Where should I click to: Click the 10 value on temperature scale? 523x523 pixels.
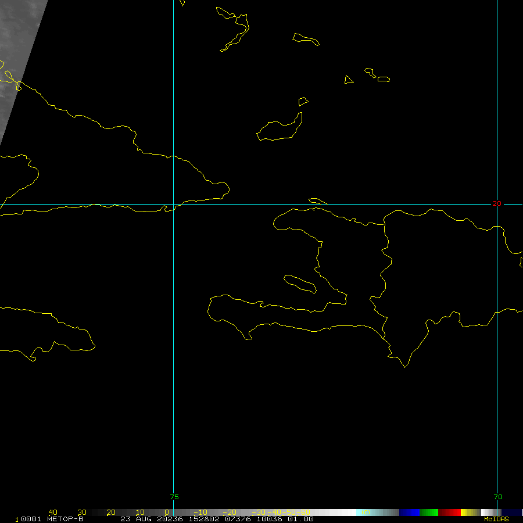(x=139, y=513)
